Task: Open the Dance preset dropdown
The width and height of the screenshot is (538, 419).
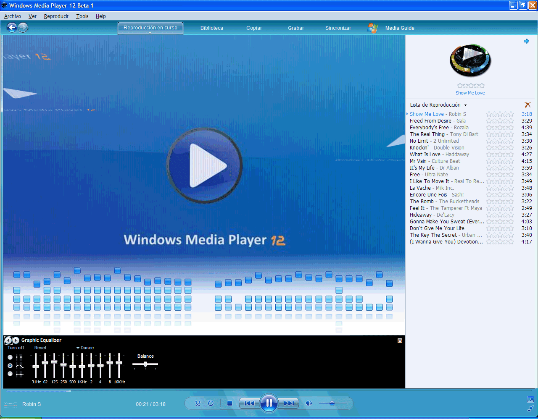Action: (85, 348)
